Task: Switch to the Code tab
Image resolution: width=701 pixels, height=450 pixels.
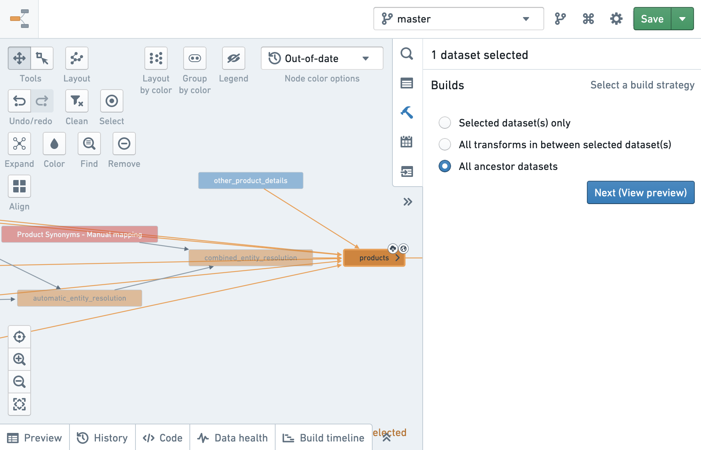Action: (163, 438)
